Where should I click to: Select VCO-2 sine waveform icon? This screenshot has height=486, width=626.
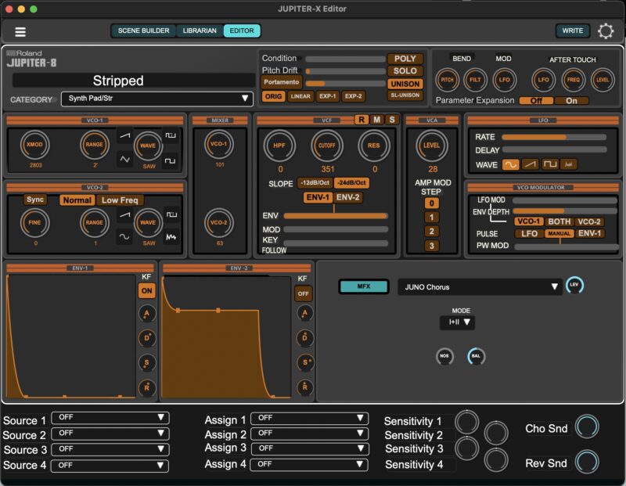click(124, 236)
